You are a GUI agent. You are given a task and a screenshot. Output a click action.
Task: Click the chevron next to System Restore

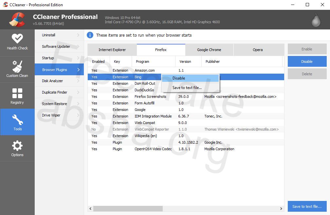point(78,104)
